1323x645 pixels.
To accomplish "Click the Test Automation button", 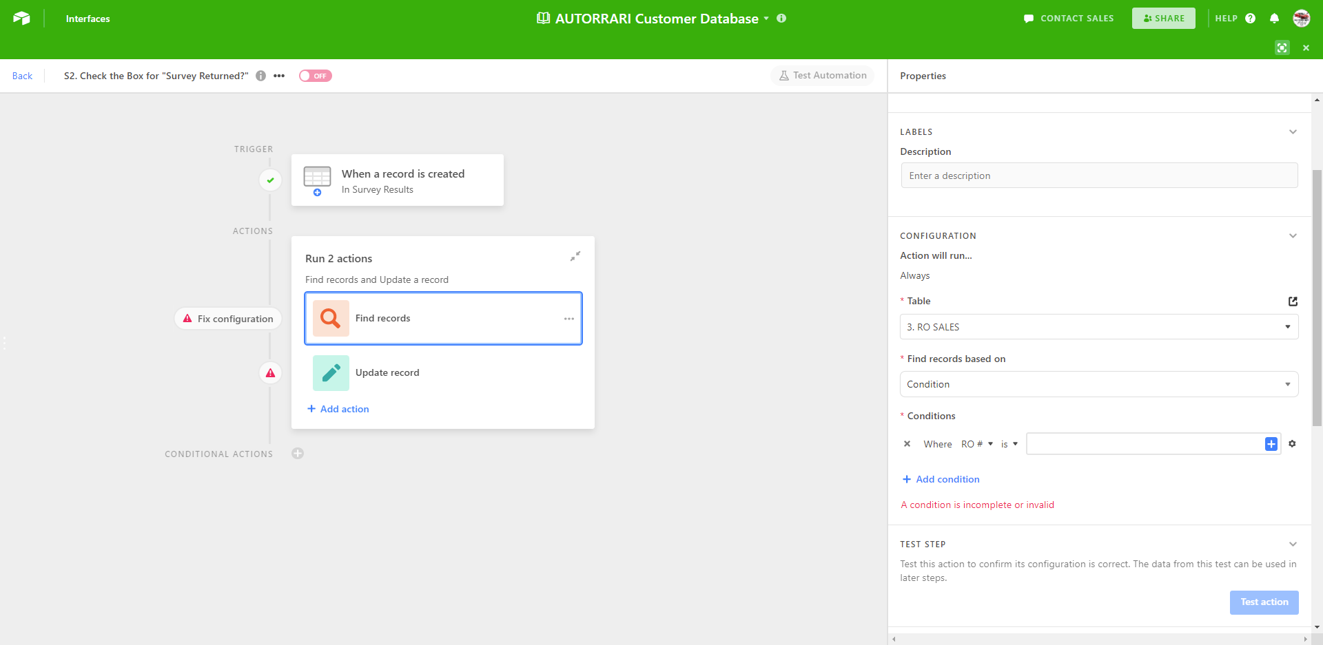I will click(x=823, y=76).
